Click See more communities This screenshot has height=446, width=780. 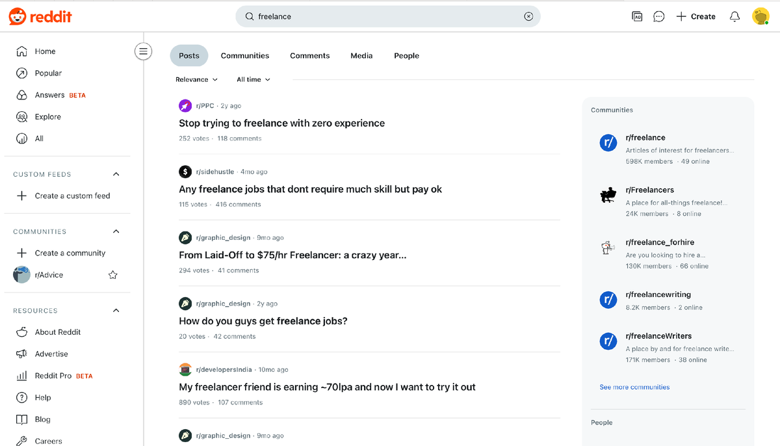point(634,387)
